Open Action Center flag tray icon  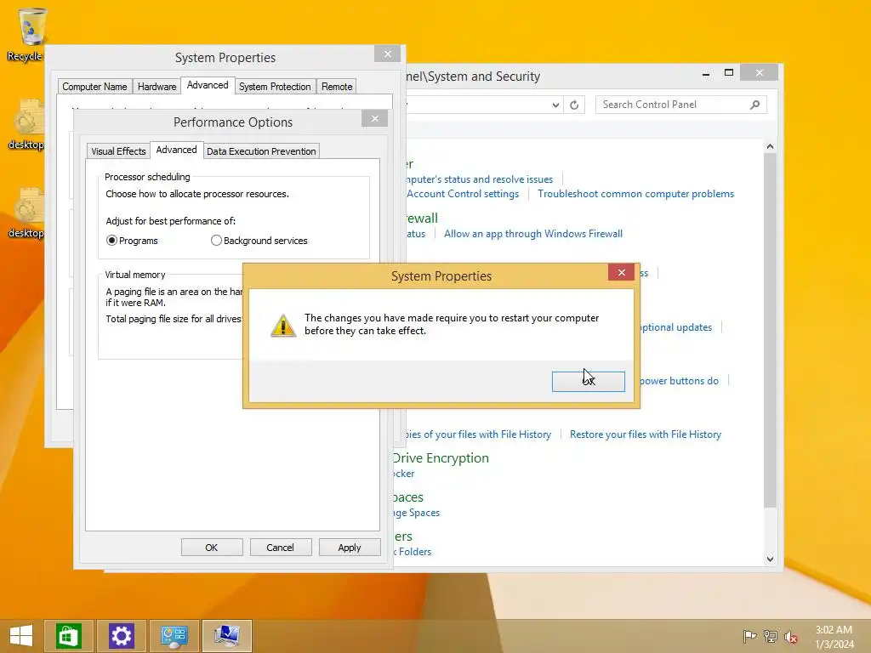(749, 636)
